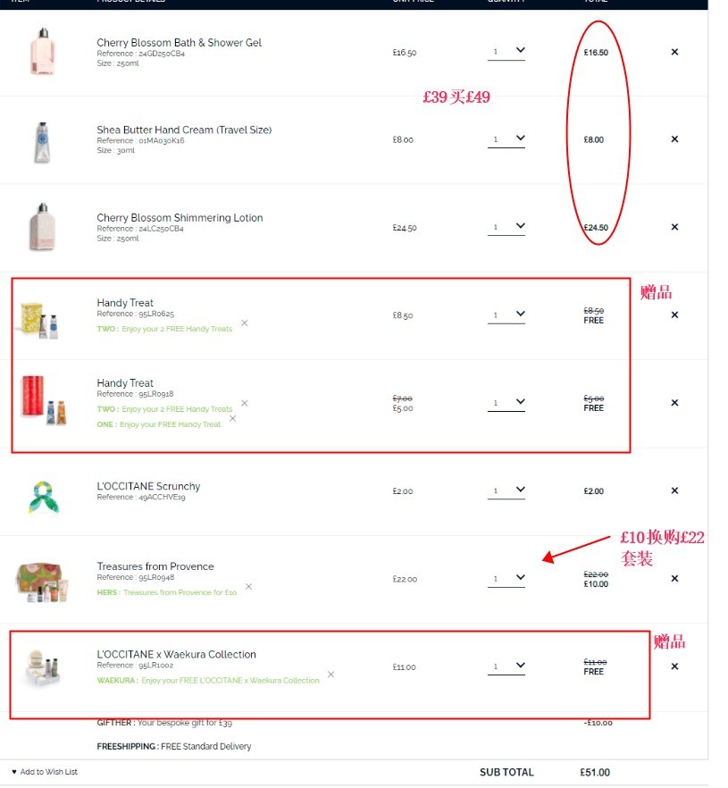The width and height of the screenshot is (728, 788).
Task: Dismiss HERS Treasures from Provence promo
Action: tap(248, 586)
